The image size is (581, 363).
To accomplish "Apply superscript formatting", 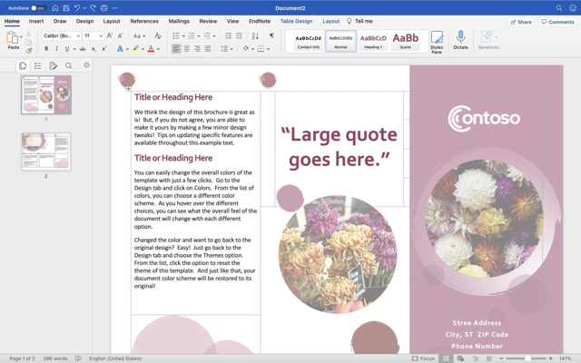I will (104, 49).
